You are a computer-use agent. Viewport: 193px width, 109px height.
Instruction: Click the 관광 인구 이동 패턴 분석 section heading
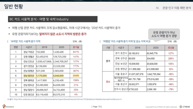176,8
